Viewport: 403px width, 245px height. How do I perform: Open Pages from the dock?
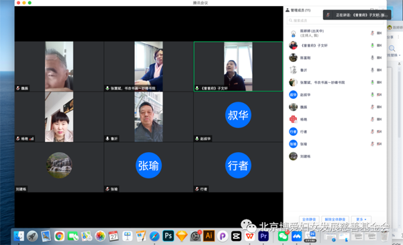[141, 236]
